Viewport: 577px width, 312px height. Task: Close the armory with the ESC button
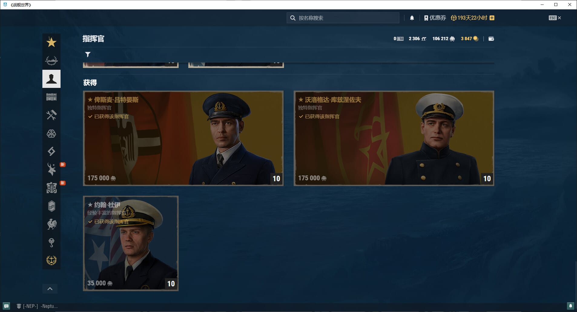[555, 18]
